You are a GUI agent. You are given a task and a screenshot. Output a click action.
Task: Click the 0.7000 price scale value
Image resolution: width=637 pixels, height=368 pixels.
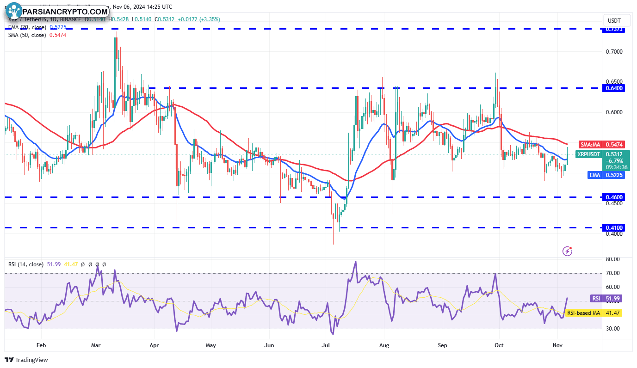pos(614,51)
